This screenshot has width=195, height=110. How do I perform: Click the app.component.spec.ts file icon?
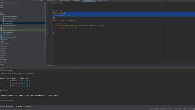click(1, 30)
